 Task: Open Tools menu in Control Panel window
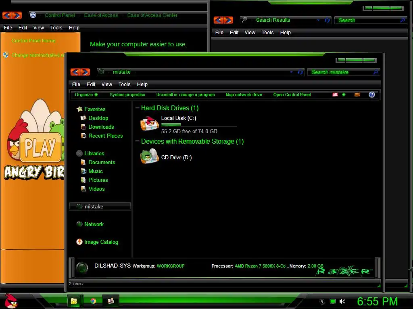point(56,28)
